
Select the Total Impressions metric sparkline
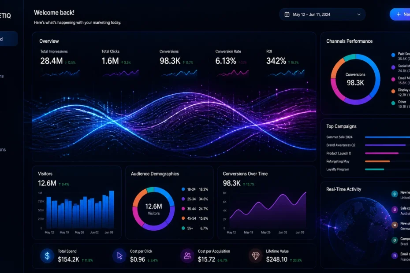pyautogui.click(x=60, y=73)
